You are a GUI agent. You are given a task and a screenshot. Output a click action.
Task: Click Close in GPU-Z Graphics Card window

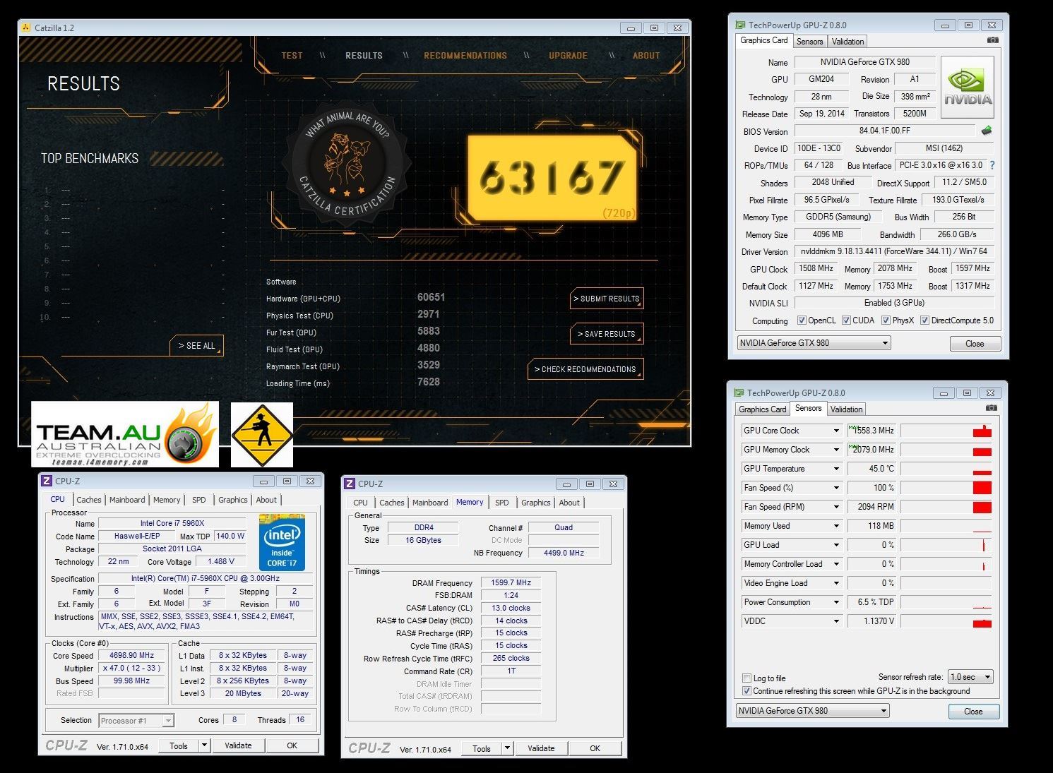pyautogui.click(x=975, y=343)
